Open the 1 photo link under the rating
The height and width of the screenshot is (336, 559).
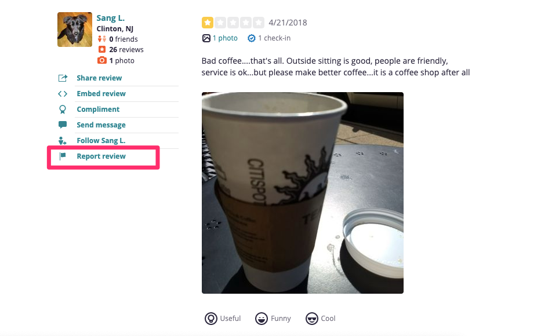225,38
